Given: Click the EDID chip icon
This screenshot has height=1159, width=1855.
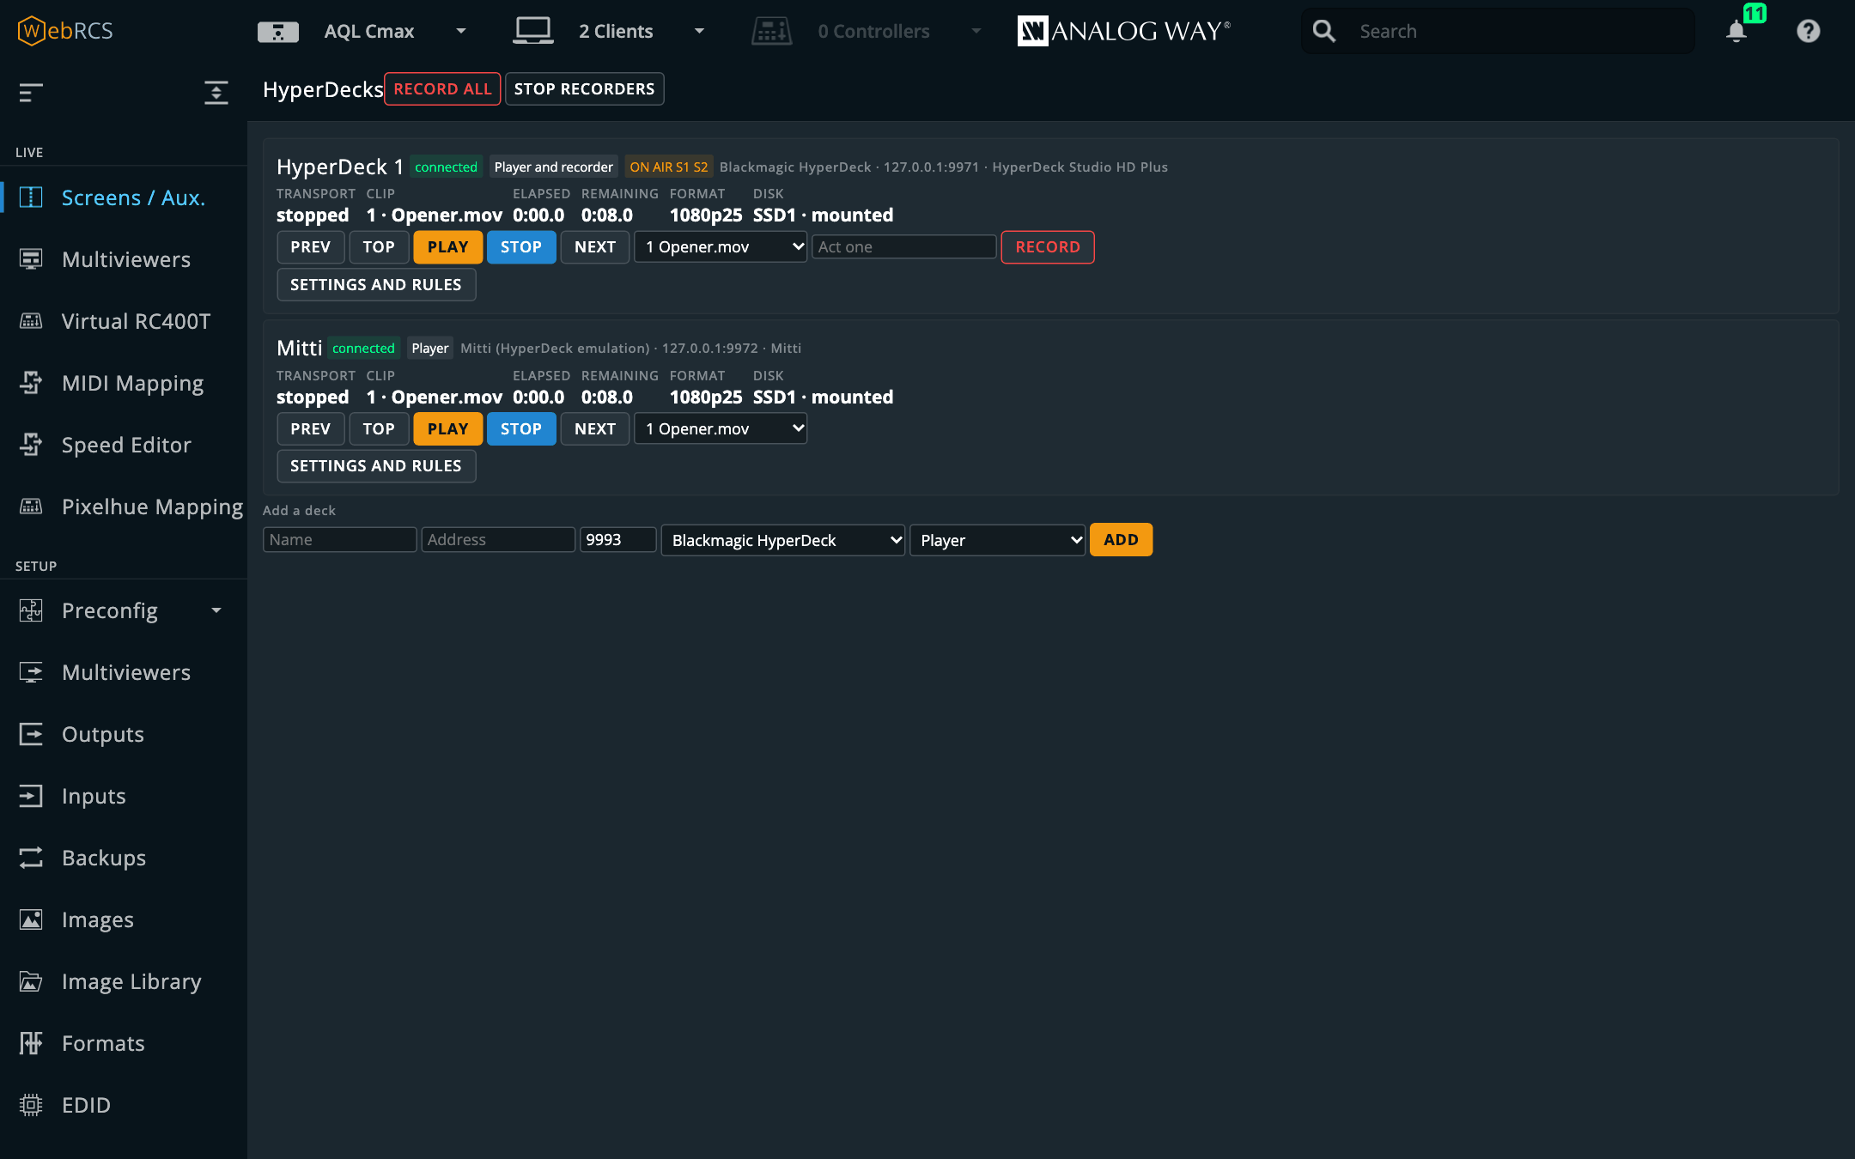Looking at the screenshot, I should coord(31,1105).
